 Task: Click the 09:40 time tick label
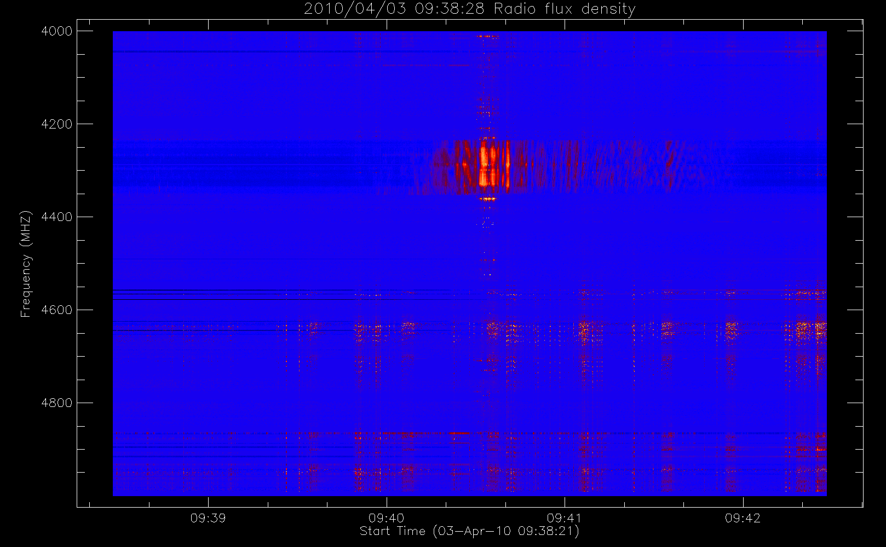click(387, 518)
